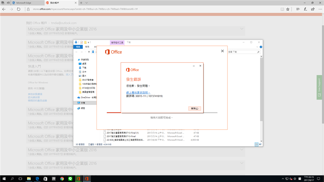This screenshot has height=182, width=324.
Task: Open Edge more options menu
Action: coord(320,9)
